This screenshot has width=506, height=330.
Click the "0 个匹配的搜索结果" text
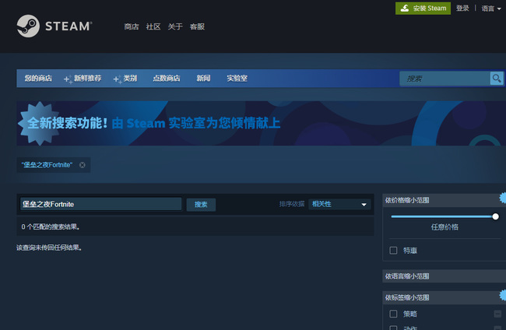51,226
